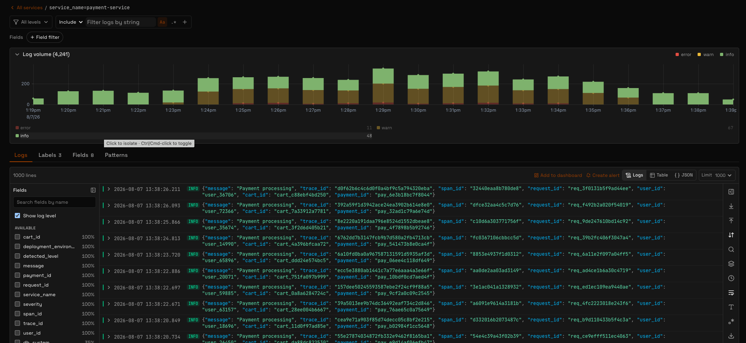Toggle log sort order arrows icon
The image size is (746, 343).
point(731,235)
